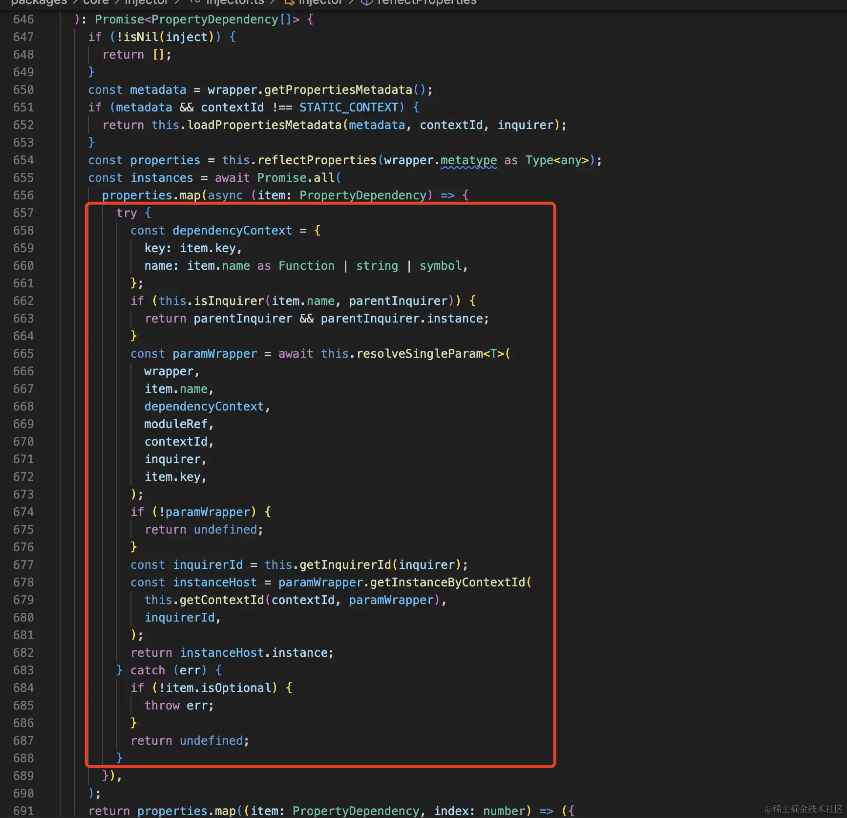
Task: Click the 'isNil' function call
Action: coord(141,37)
